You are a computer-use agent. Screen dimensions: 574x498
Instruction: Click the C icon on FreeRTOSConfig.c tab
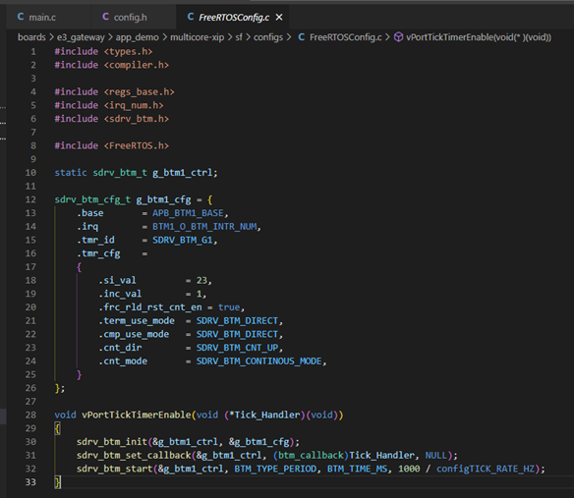click(x=191, y=17)
